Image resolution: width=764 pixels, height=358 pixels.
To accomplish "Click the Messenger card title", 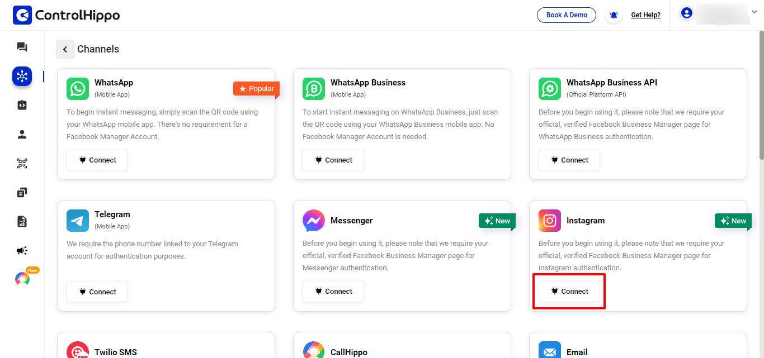I will (x=351, y=221).
